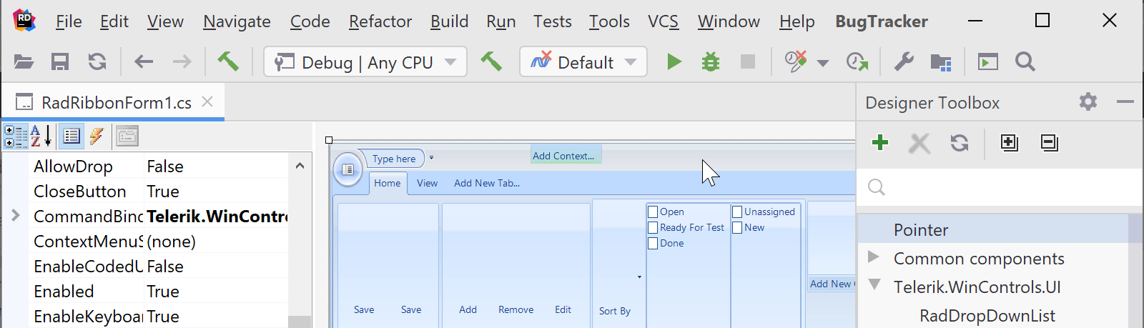Click the Rider RD logo icon
The width and height of the screenshot is (1144, 328).
tap(24, 19)
